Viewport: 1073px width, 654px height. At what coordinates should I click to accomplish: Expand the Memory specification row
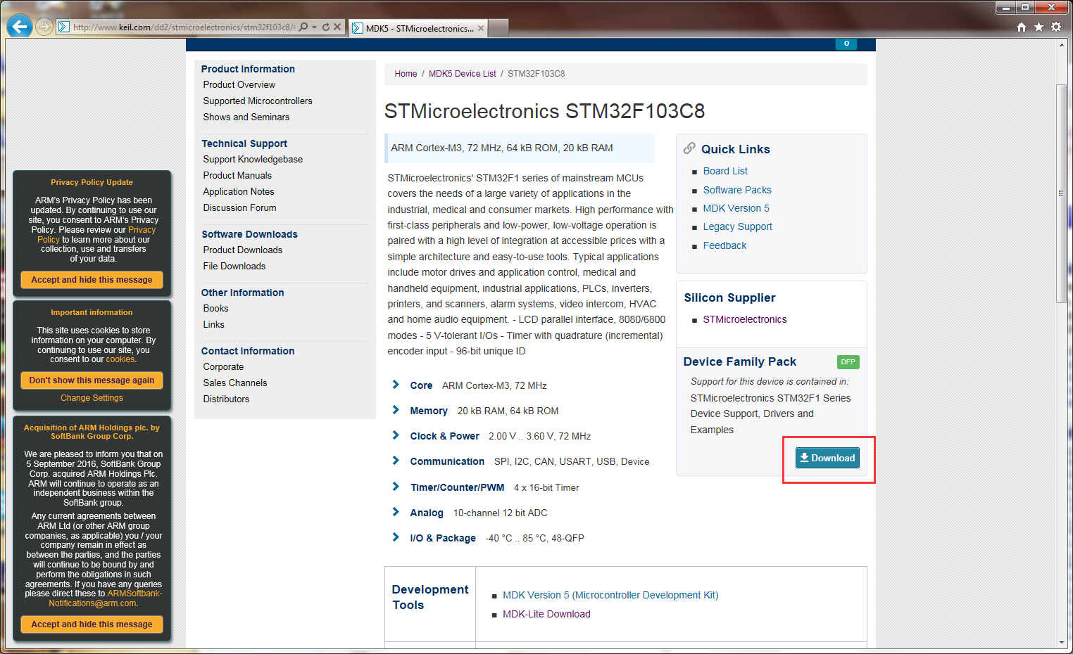pyautogui.click(x=396, y=410)
